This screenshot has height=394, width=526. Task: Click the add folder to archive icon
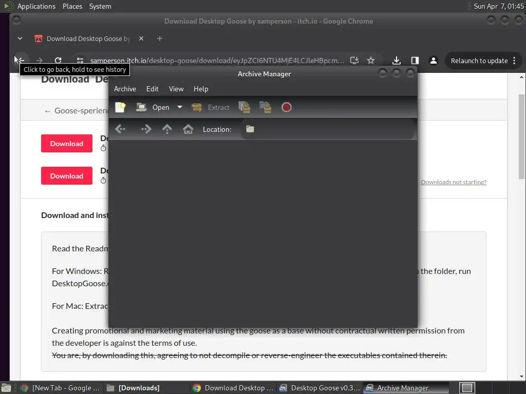(x=266, y=107)
